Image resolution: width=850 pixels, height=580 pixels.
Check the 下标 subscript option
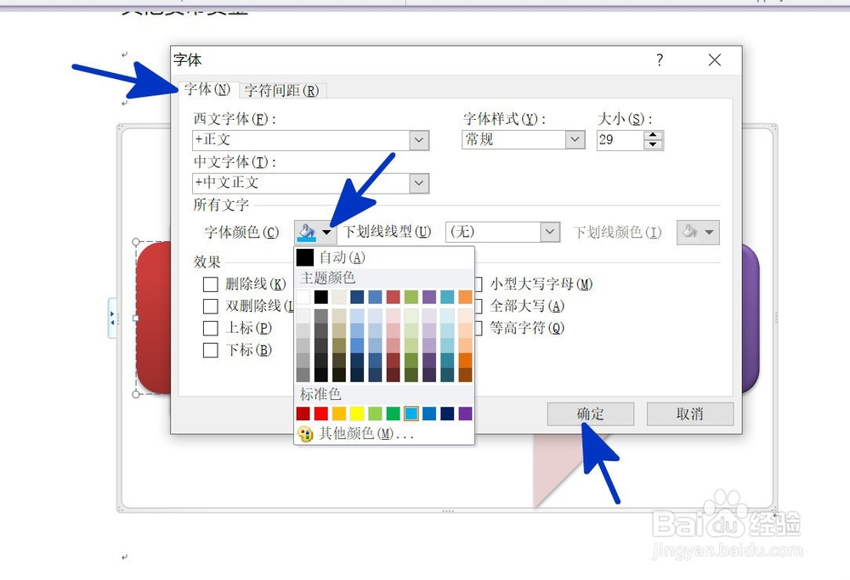210,350
